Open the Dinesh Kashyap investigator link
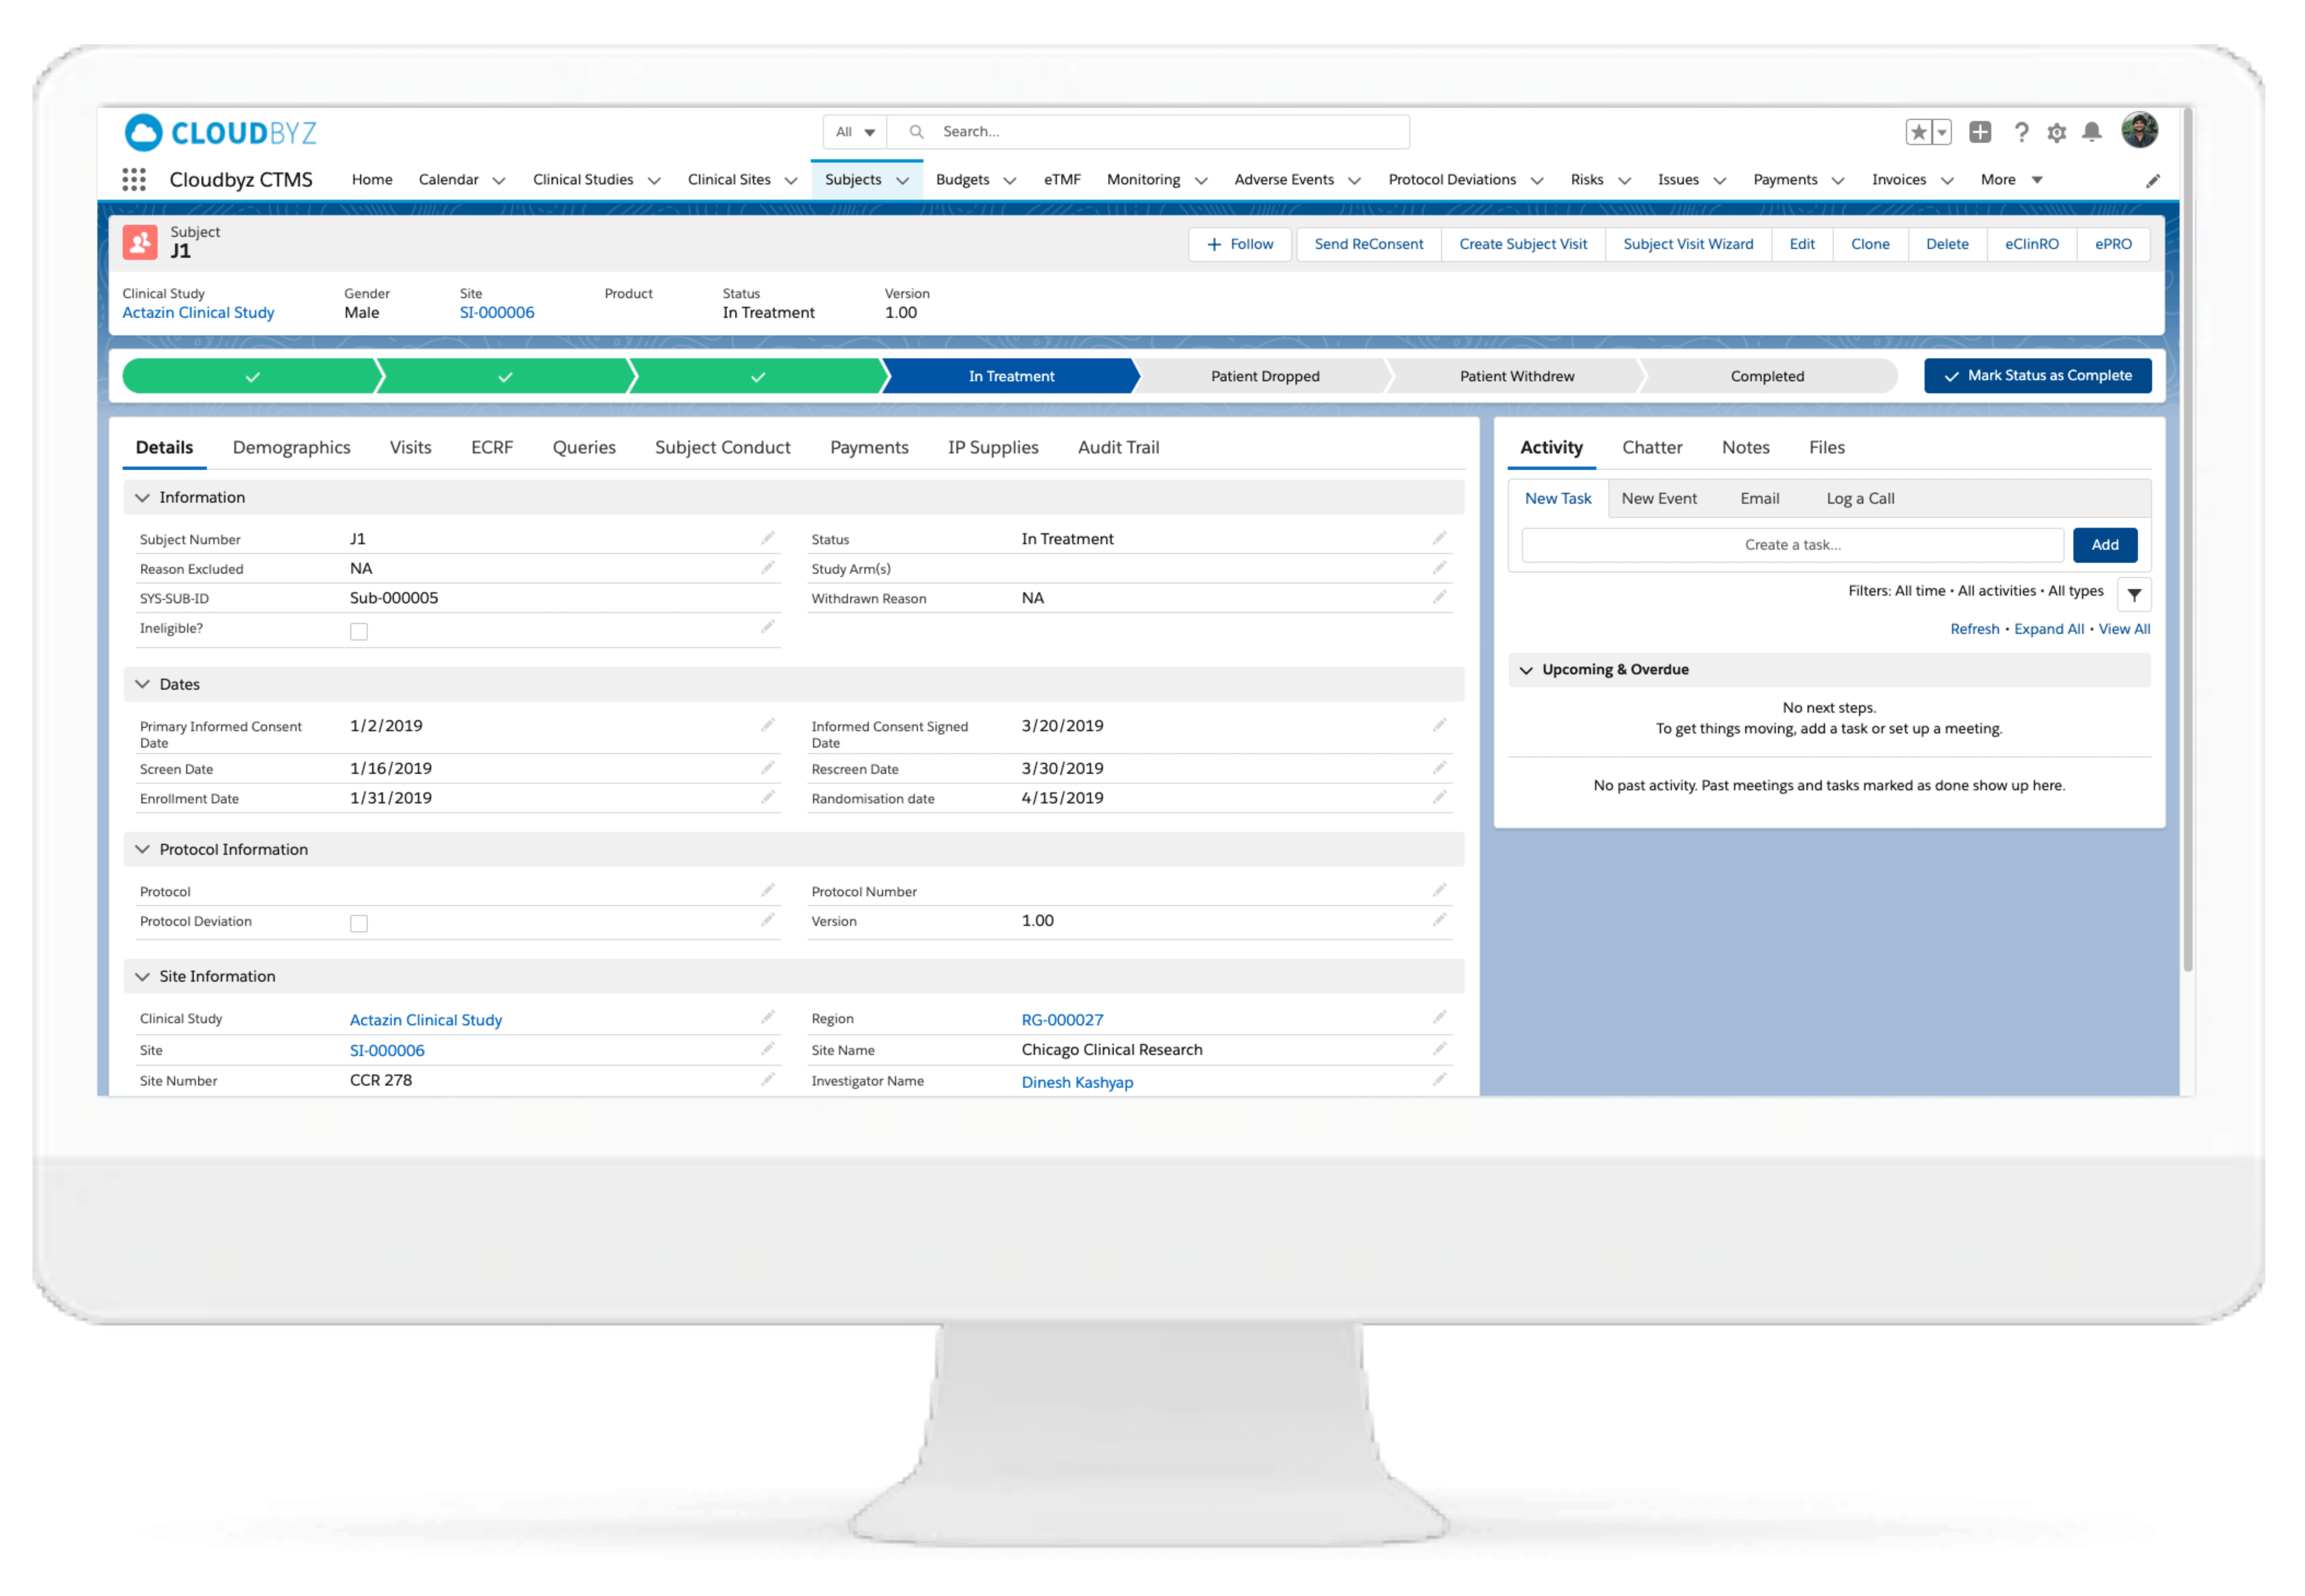 coord(1076,1083)
